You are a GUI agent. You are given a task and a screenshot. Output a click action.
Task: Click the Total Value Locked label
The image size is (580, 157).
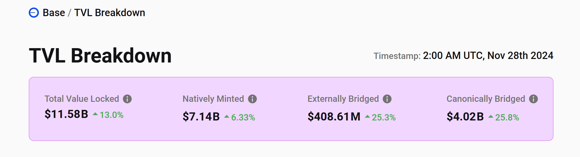82,99
